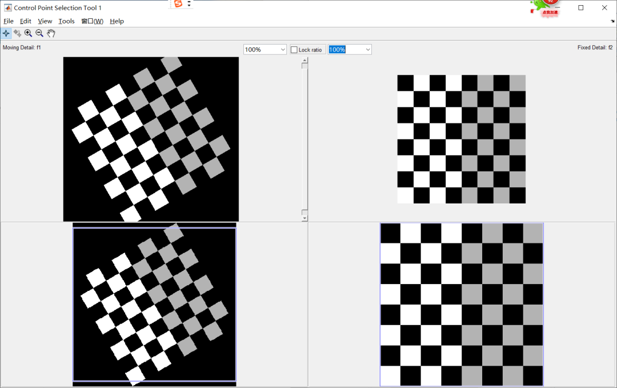Open the Help menu

pos(117,21)
